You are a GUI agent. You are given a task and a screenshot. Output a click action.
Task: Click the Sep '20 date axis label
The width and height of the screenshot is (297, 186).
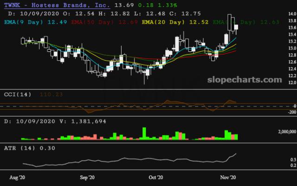[87, 177]
